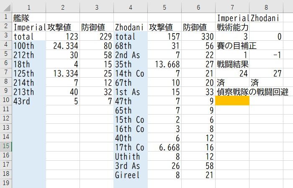Click the value 13.334
This screenshot has height=188, width=293.
coord(63,73)
